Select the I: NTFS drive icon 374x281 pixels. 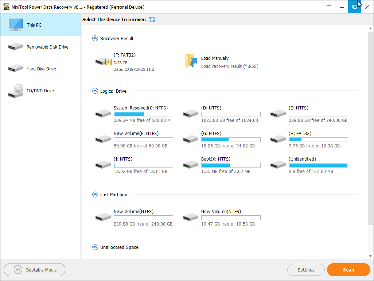pos(103,165)
